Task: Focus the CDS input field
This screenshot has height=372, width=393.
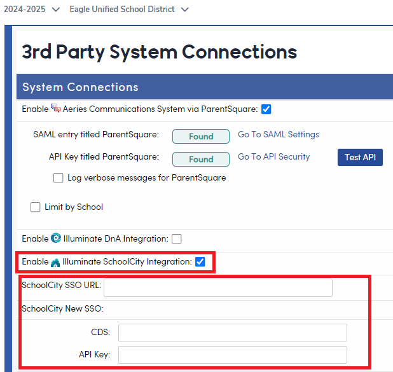Action: click(x=233, y=333)
